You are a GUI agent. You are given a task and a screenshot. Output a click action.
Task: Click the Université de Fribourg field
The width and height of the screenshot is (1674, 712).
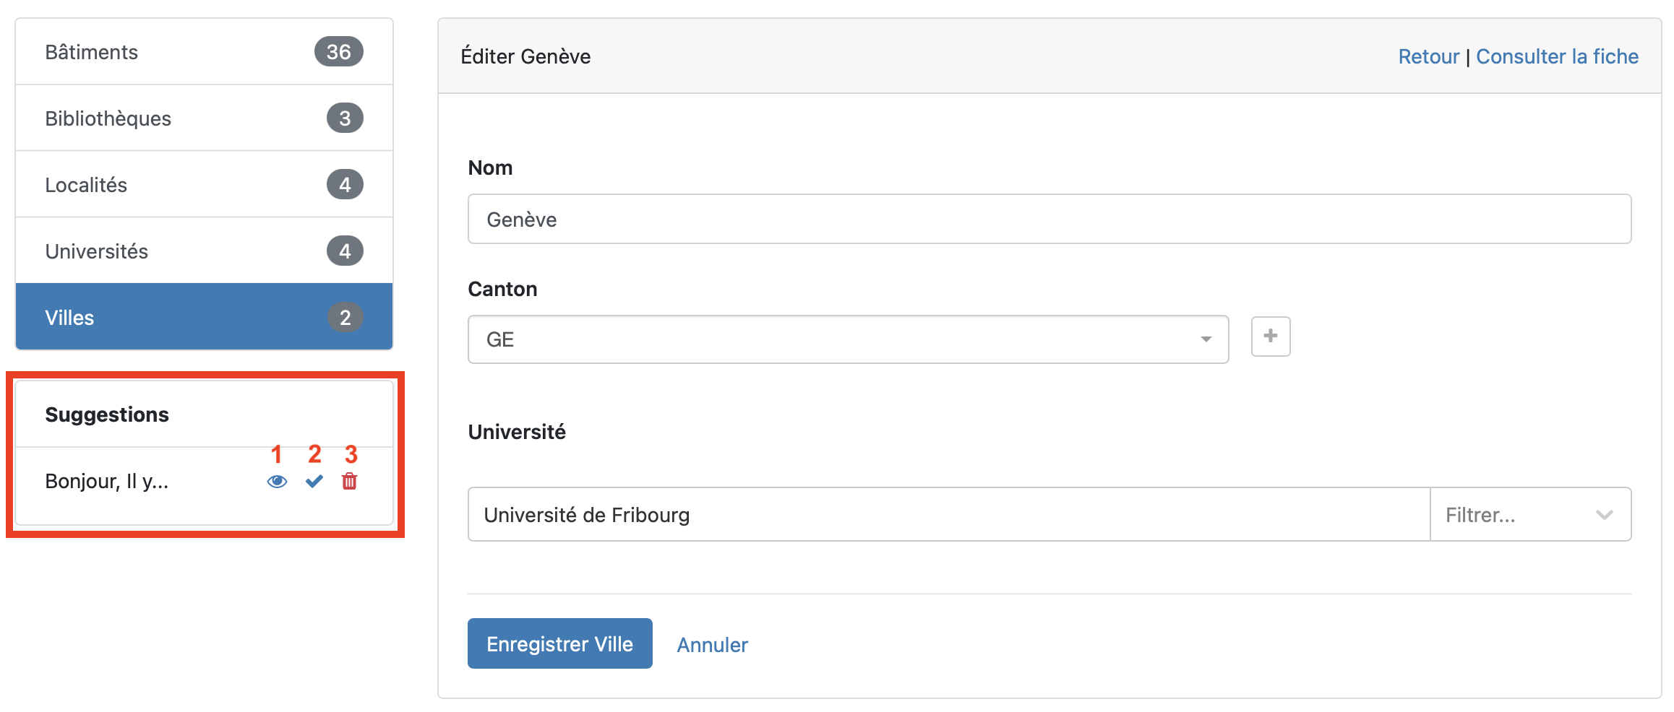pos(948,515)
